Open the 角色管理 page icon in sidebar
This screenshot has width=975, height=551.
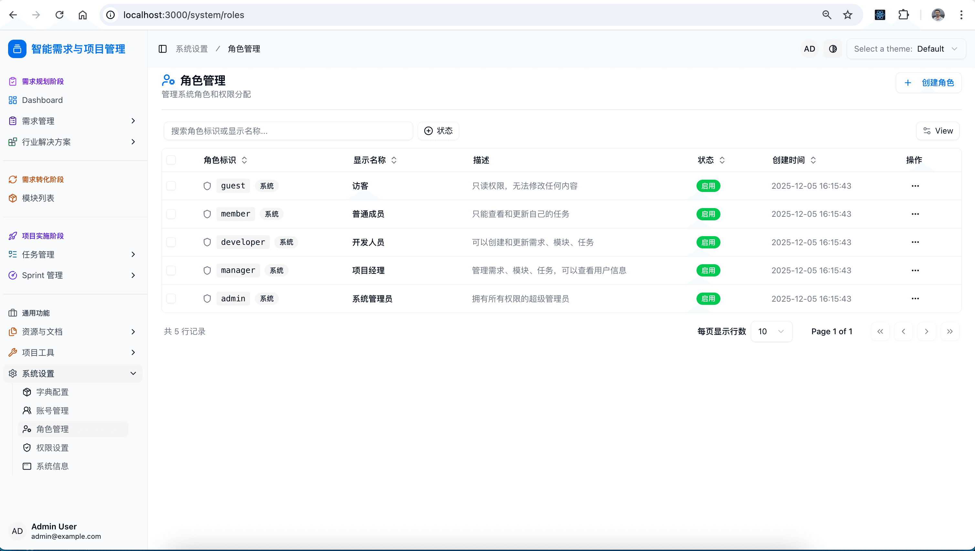pos(26,429)
